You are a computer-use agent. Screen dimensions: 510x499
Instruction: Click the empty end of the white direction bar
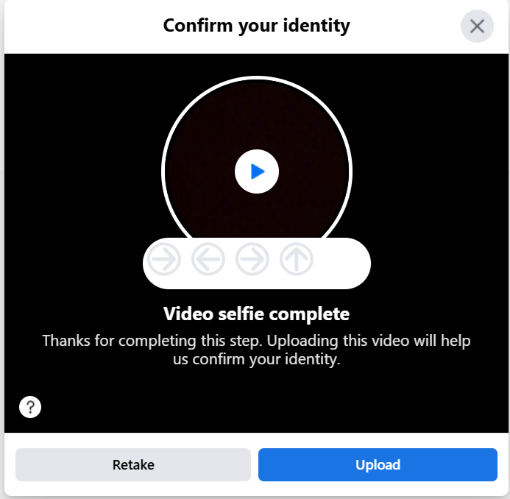(341, 263)
